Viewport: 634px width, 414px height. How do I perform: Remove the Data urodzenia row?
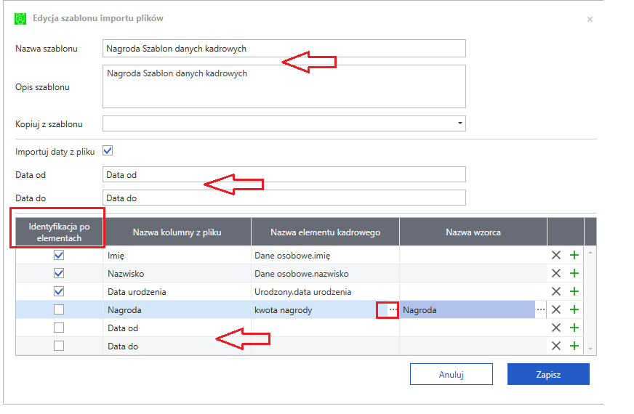coord(556,292)
